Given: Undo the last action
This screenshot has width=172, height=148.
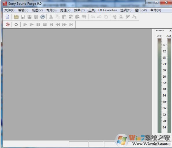Looking at the screenshot, I should pyautogui.click(x=93, y=17).
